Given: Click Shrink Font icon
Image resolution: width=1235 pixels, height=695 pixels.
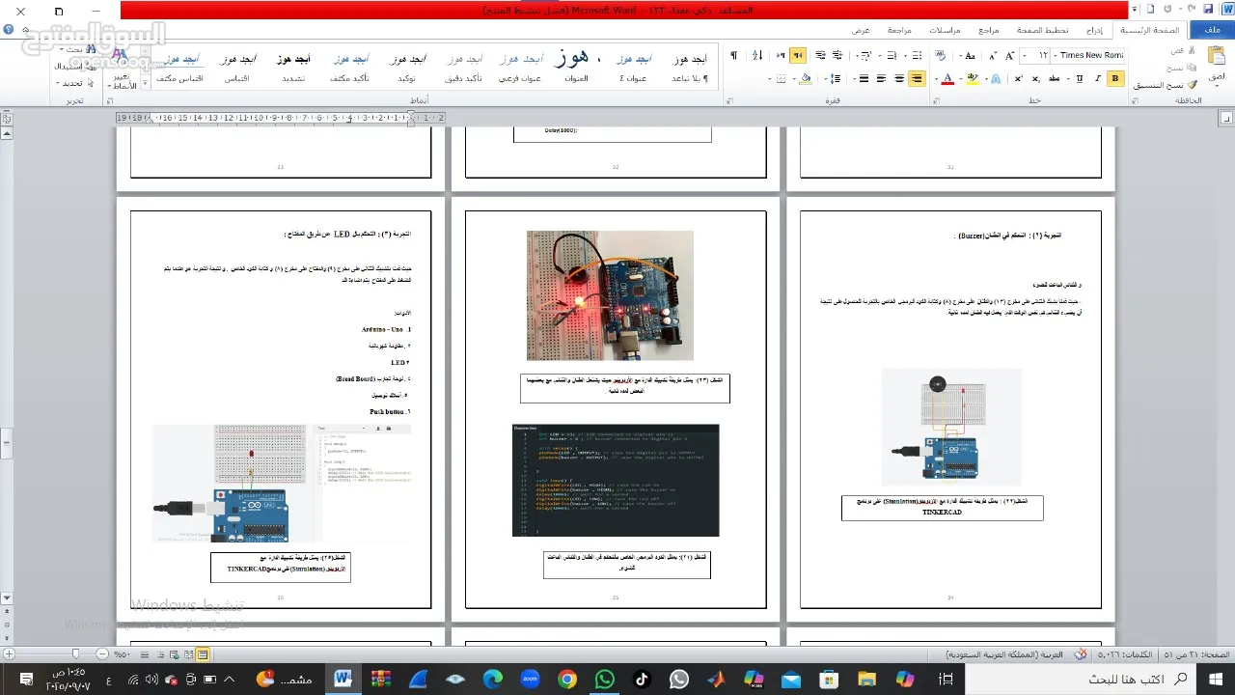Looking at the screenshot, I should coord(993,55).
